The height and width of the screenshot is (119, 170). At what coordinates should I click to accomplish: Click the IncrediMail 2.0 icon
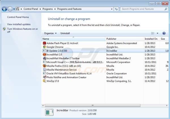click(x=44, y=55)
